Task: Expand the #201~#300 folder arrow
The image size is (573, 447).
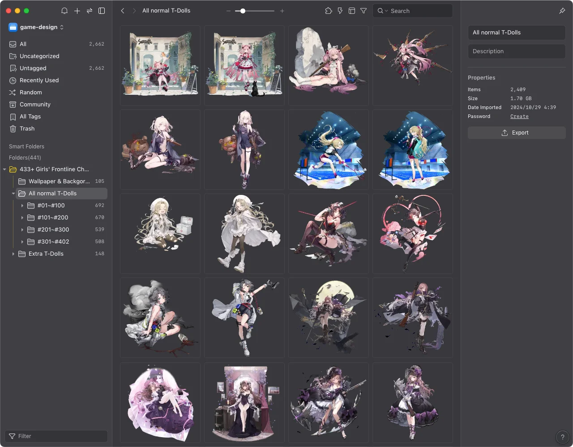Action: (22, 230)
